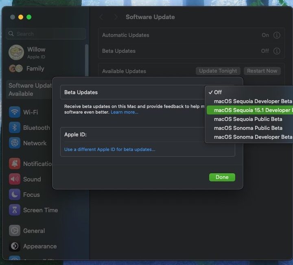Click the yellow minimize window button
This screenshot has width=293, height=265.
coord(21,17)
